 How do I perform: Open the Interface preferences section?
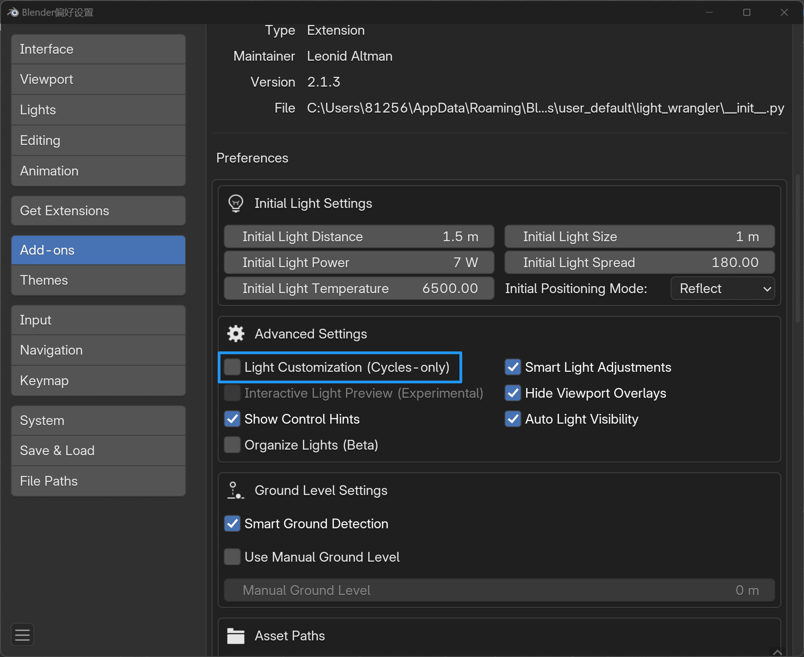(x=98, y=49)
